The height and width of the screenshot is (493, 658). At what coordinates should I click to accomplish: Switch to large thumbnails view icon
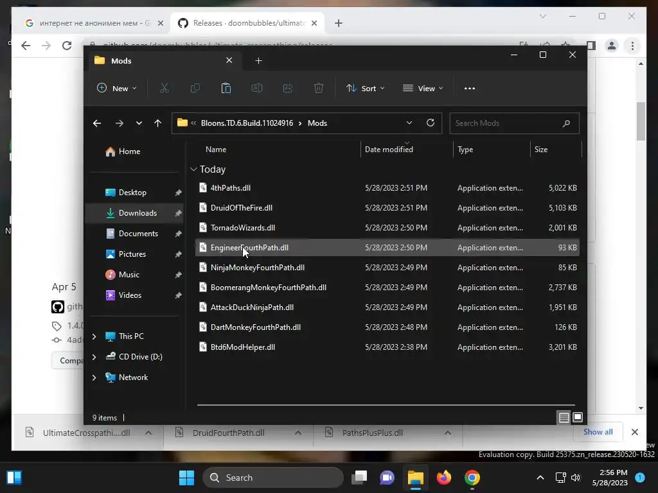(578, 417)
